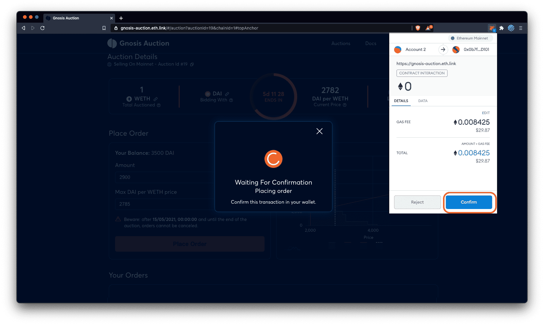Click the Gnosis Auction logo
544x325 pixels.
pos(138,43)
